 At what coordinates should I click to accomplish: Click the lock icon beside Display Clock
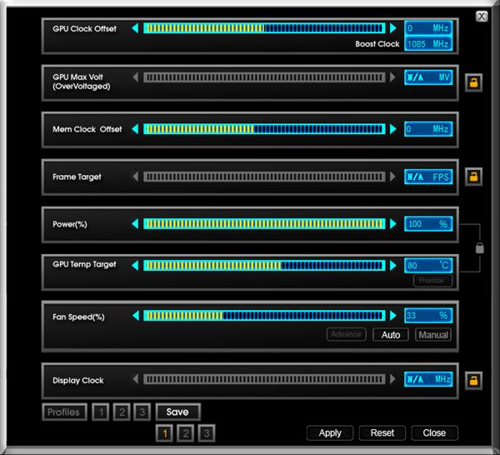click(x=472, y=380)
